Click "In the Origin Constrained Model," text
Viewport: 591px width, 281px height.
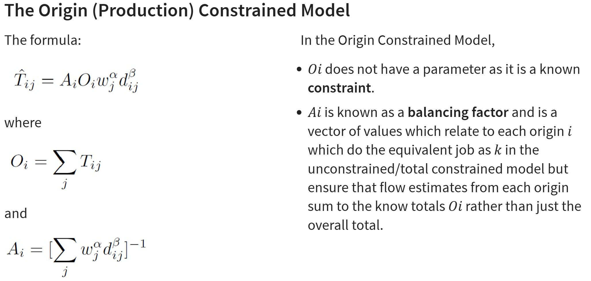(x=398, y=40)
